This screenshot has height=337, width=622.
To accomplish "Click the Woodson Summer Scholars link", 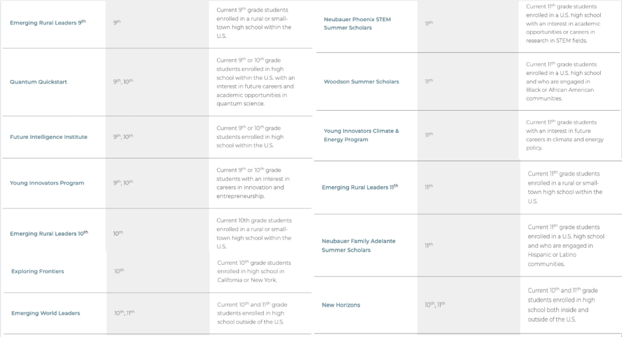I will [x=361, y=82].
